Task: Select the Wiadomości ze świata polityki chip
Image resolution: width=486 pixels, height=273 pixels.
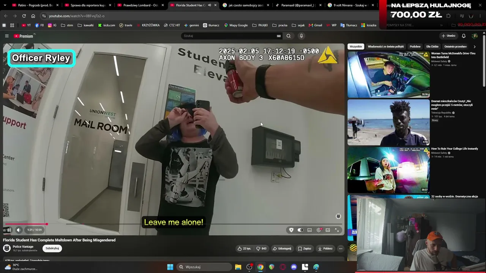Action: [x=386, y=47]
